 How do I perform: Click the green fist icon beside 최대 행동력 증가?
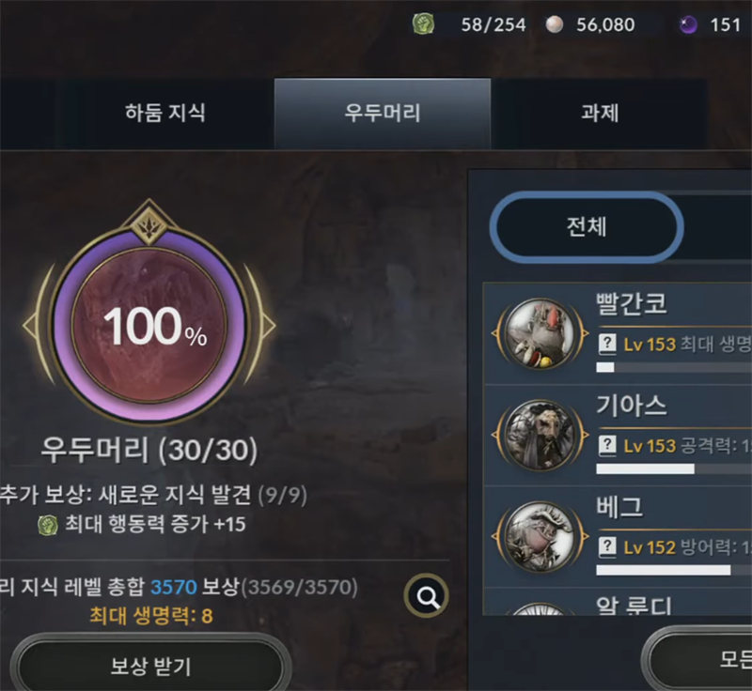(48, 525)
